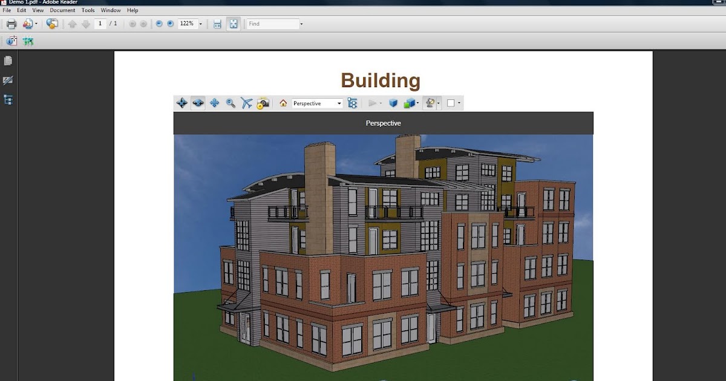The image size is (726, 381).
Task: Open the extra lighting dropdown arrow
Action: click(439, 103)
